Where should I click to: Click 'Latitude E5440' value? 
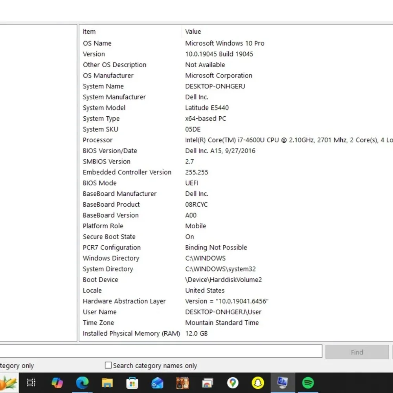click(207, 108)
